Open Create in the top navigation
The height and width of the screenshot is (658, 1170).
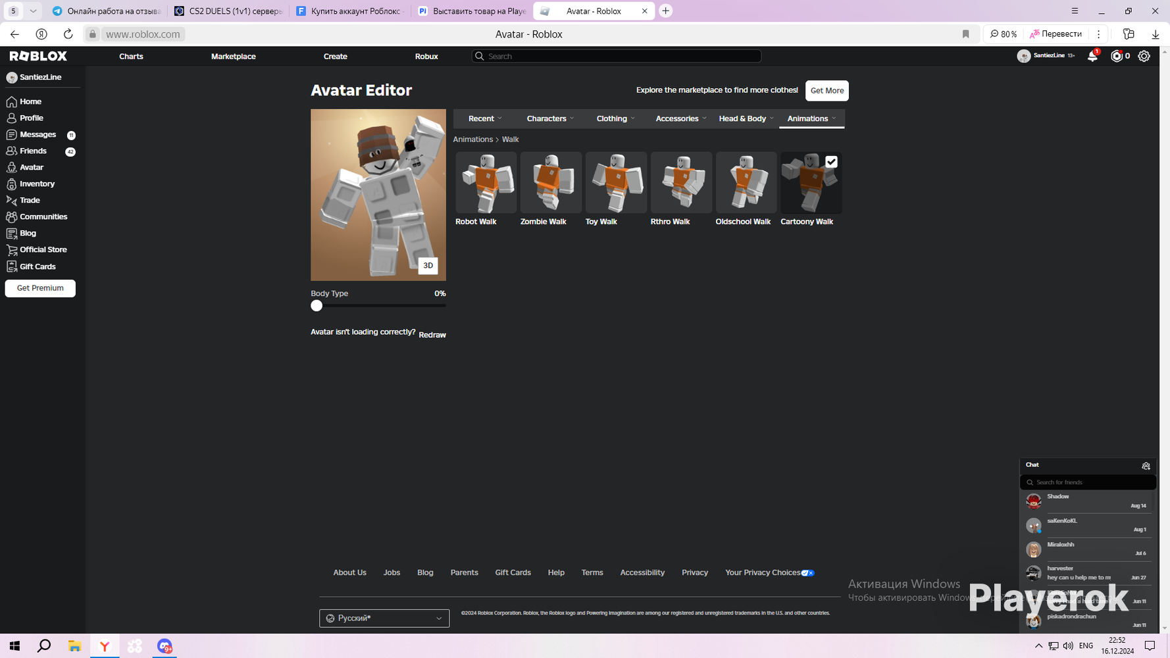[336, 56]
